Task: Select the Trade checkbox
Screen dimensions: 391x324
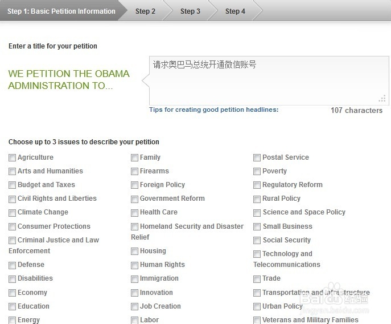Action: (x=257, y=279)
